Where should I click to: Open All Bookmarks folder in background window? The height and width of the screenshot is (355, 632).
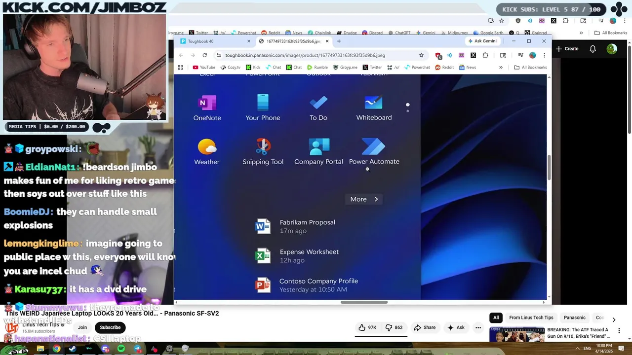pyautogui.click(x=611, y=33)
